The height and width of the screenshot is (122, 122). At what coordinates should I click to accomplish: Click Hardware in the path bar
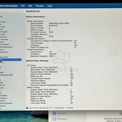point(59,108)
